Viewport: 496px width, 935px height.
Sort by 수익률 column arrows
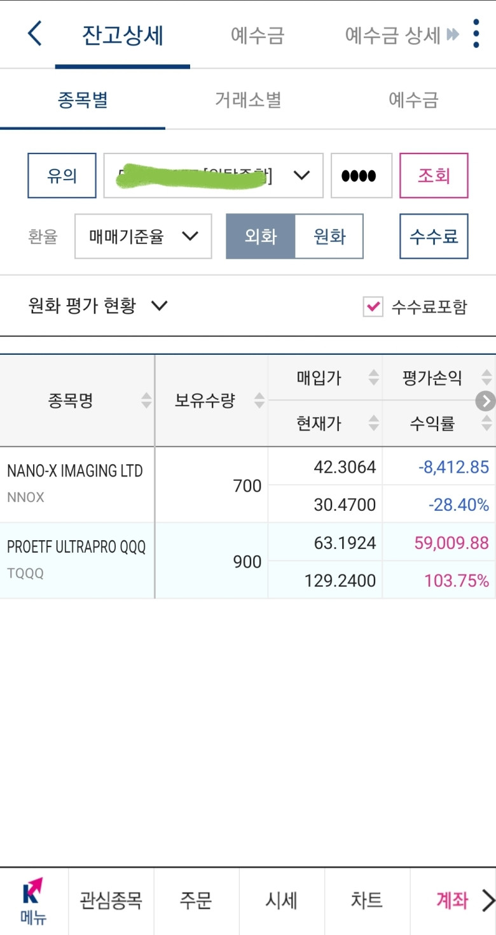click(487, 423)
